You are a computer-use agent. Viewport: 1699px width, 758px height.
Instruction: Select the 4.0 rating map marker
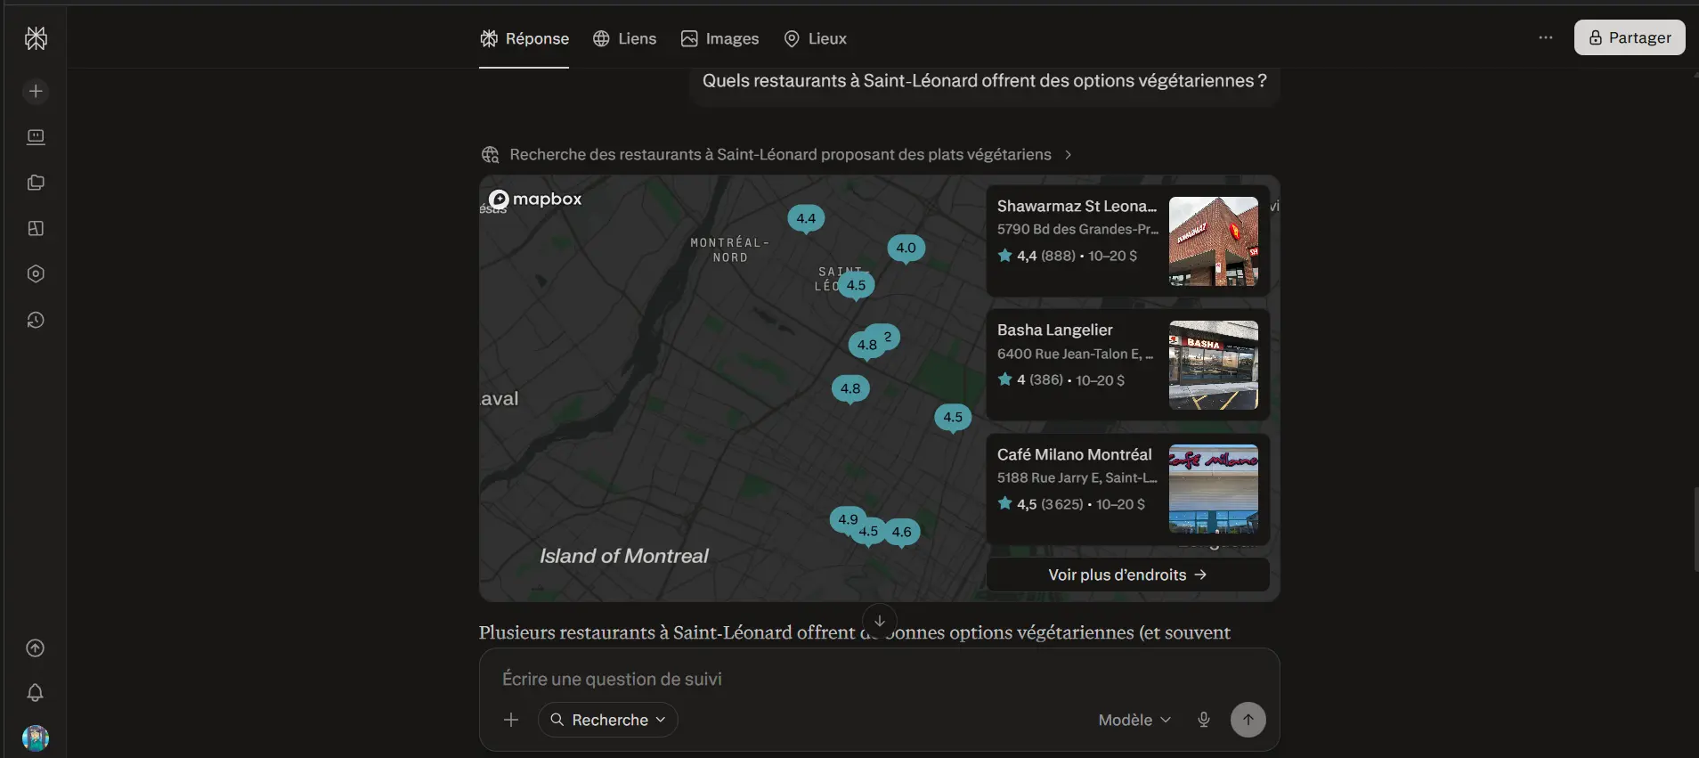coord(906,248)
